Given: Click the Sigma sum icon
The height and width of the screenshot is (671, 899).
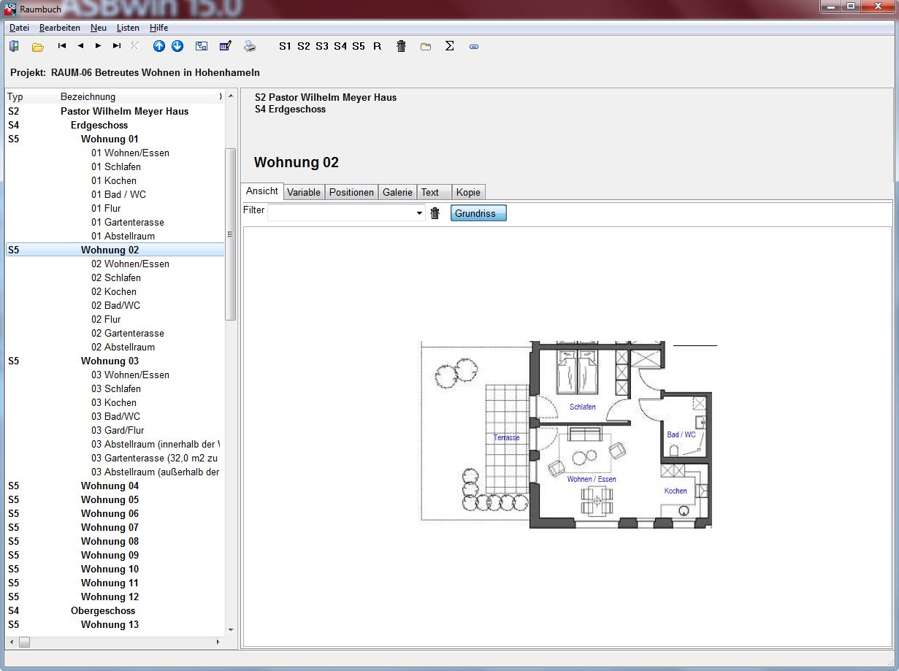Looking at the screenshot, I should [x=450, y=46].
